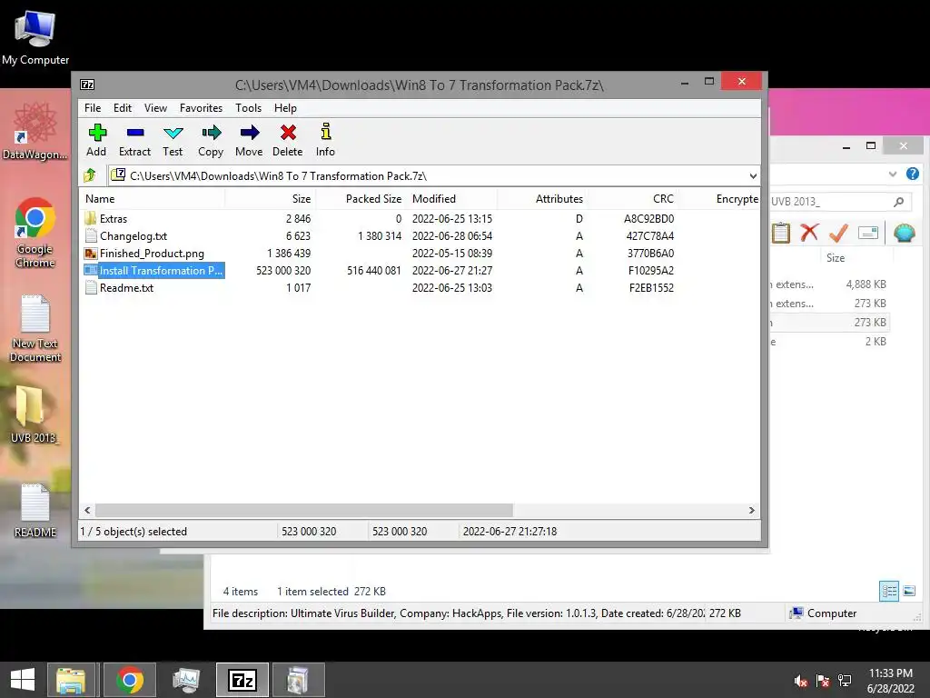Open the File menu
The height and width of the screenshot is (698, 930).
93,108
